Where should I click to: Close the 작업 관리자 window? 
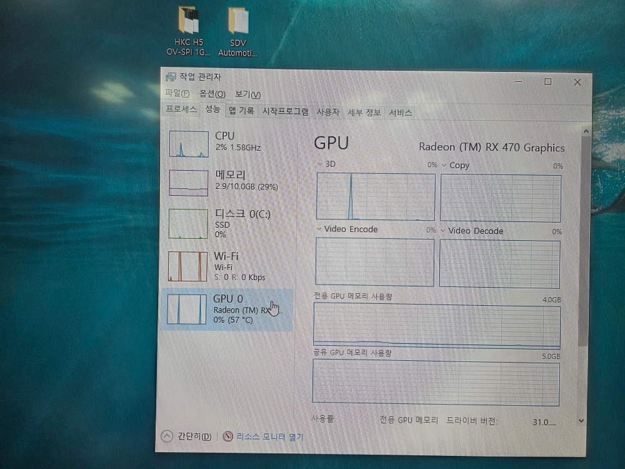[x=577, y=82]
